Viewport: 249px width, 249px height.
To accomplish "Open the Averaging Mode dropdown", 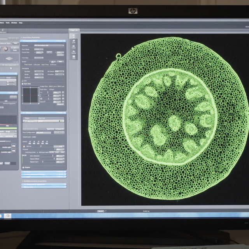I will 39,74.
